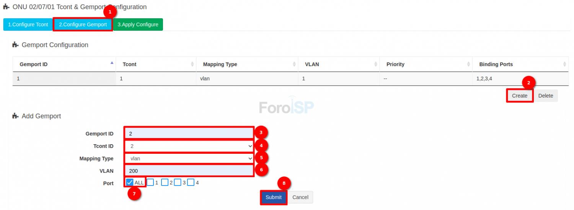Open the 3.Apply Configure tab
Image resolution: width=574 pixels, height=210 pixels.
click(138, 24)
